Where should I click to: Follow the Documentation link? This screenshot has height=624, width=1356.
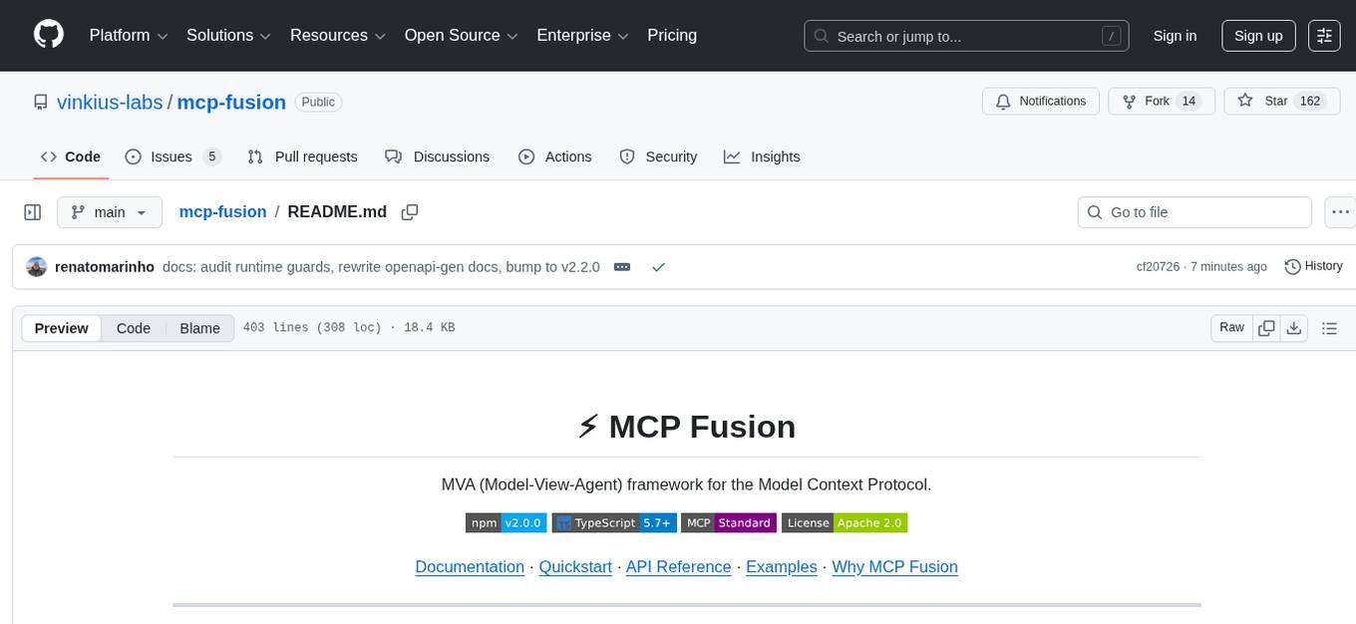(x=470, y=566)
